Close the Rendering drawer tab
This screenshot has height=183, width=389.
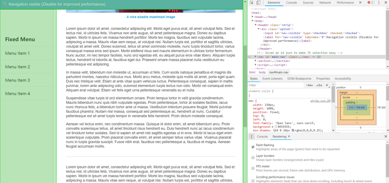click(289, 136)
